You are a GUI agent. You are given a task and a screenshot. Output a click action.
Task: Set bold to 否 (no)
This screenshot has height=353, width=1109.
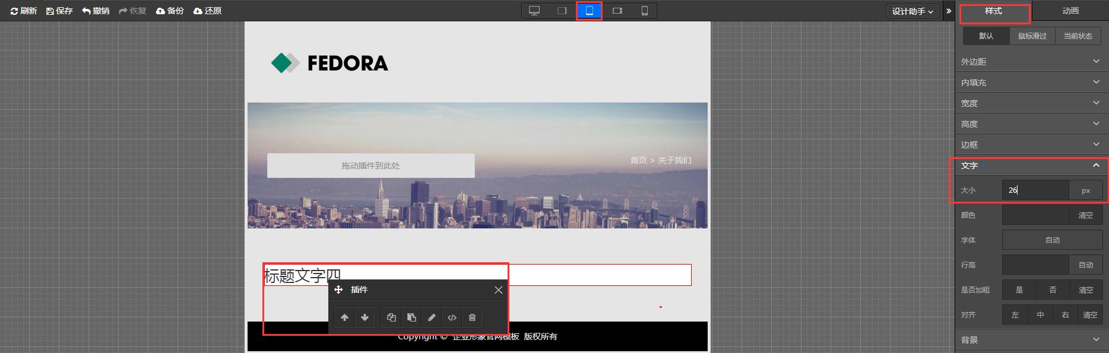click(x=1053, y=290)
